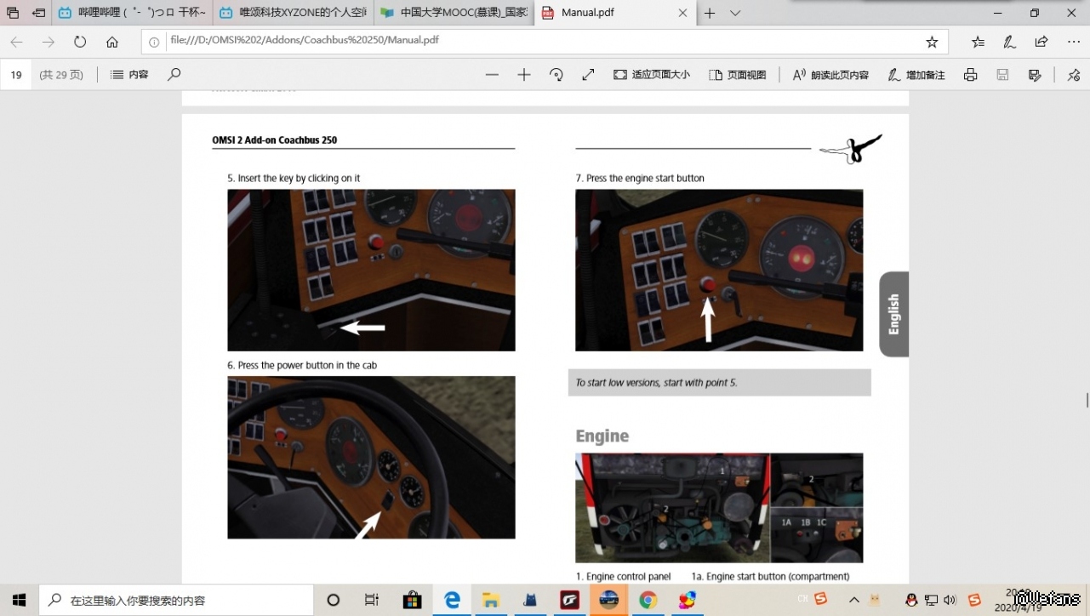Rotate the PDF page

556,75
